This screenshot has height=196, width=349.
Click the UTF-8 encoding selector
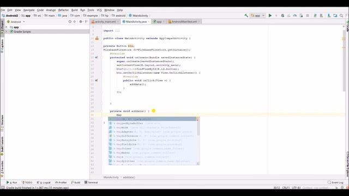coord(296,188)
